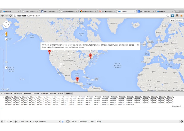Open display:2 source link
The height and width of the screenshot is (131, 184).
pyautogui.click(x=176, y=106)
